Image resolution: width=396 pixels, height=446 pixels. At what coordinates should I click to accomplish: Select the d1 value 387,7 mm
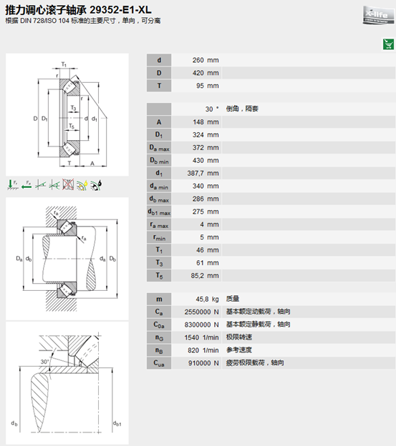pyautogui.click(x=203, y=173)
